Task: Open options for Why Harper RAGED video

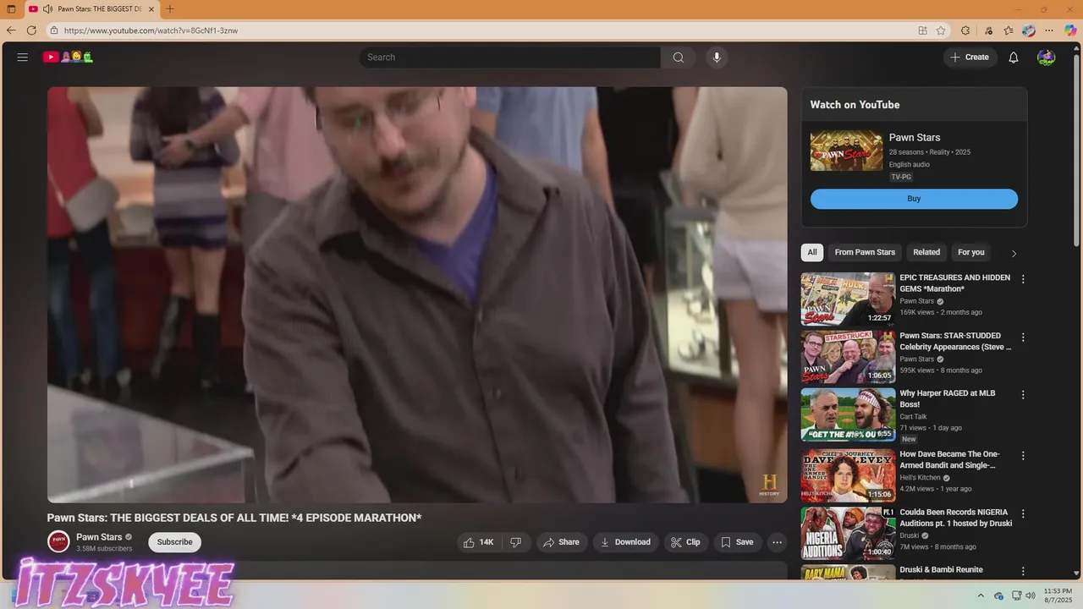Action: tap(1023, 395)
